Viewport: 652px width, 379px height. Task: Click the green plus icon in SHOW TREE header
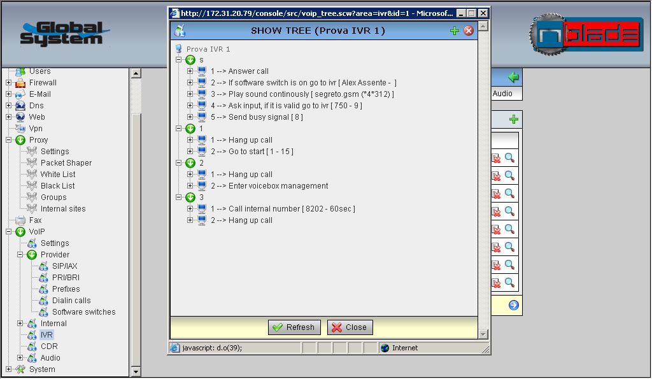pos(454,31)
